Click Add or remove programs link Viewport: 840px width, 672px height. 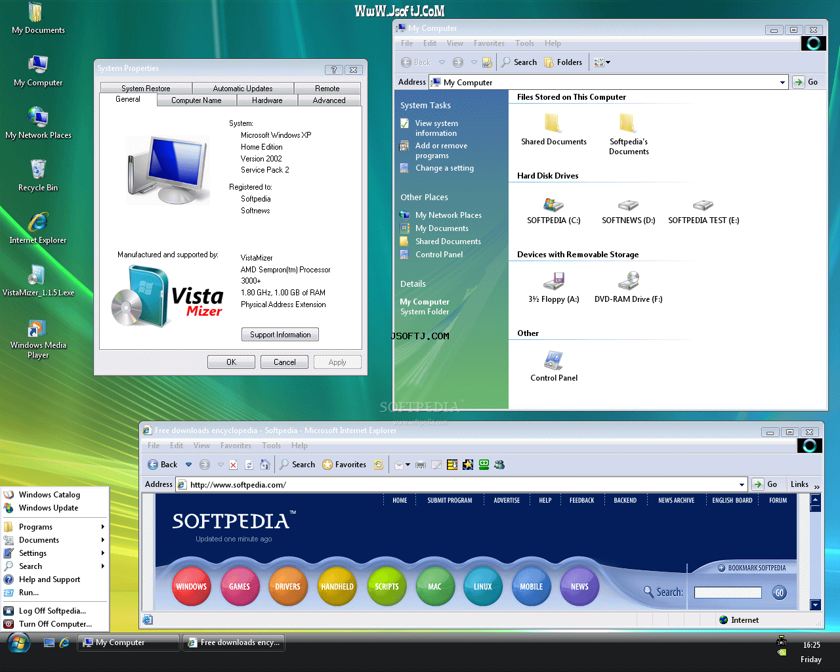click(441, 151)
